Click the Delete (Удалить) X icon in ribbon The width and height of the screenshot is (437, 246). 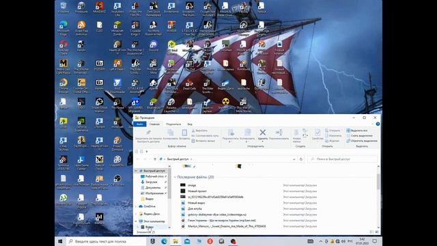[262, 132]
